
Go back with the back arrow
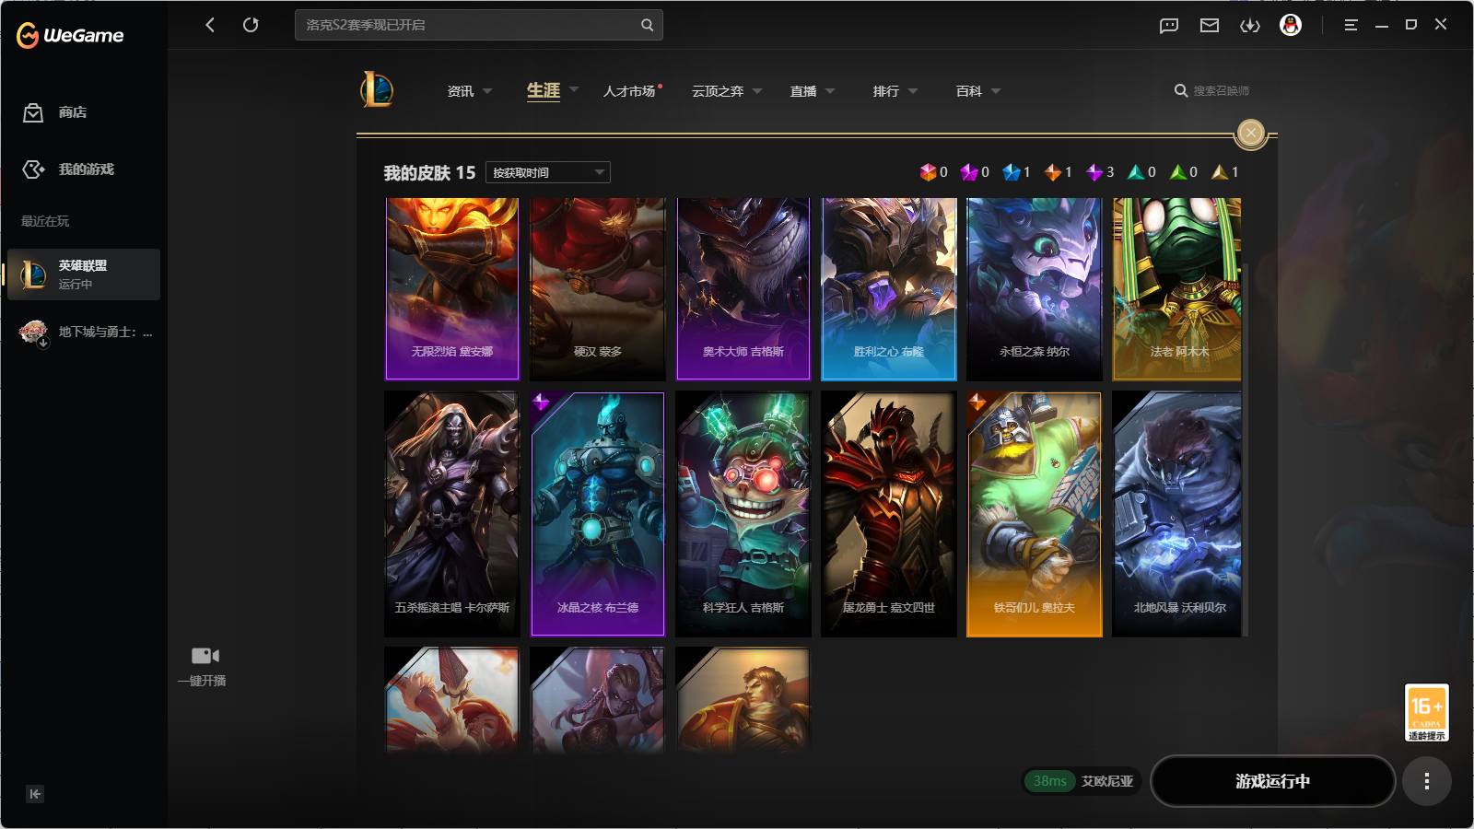[210, 25]
